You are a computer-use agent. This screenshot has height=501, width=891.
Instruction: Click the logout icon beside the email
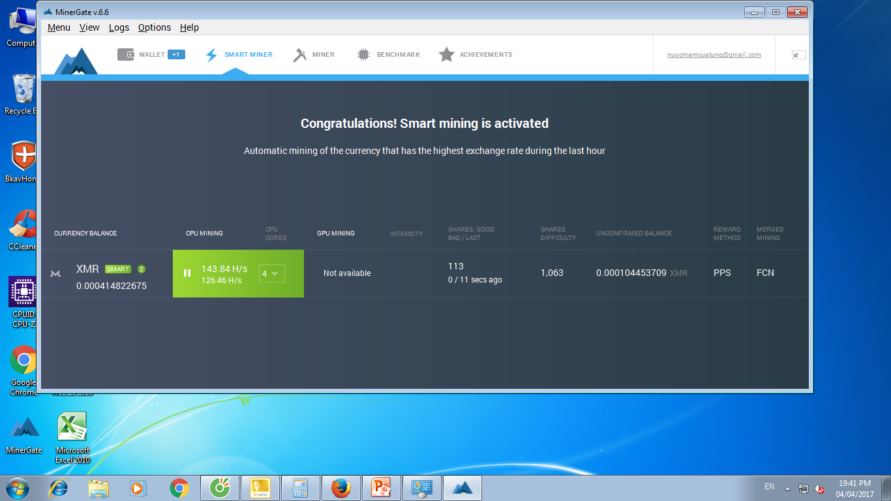tap(798, 55)
